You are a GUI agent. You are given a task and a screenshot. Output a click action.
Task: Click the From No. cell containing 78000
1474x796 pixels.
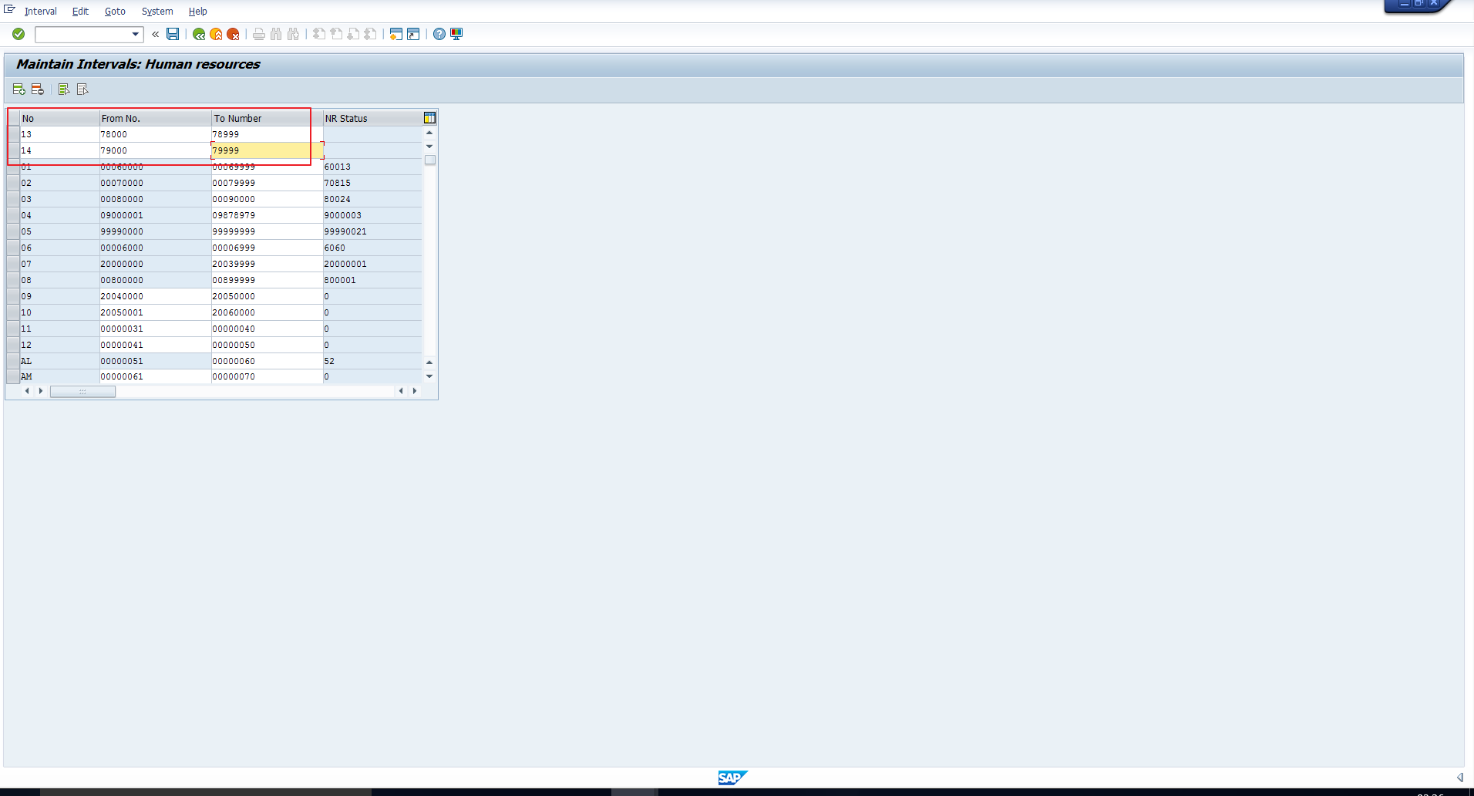155,134
